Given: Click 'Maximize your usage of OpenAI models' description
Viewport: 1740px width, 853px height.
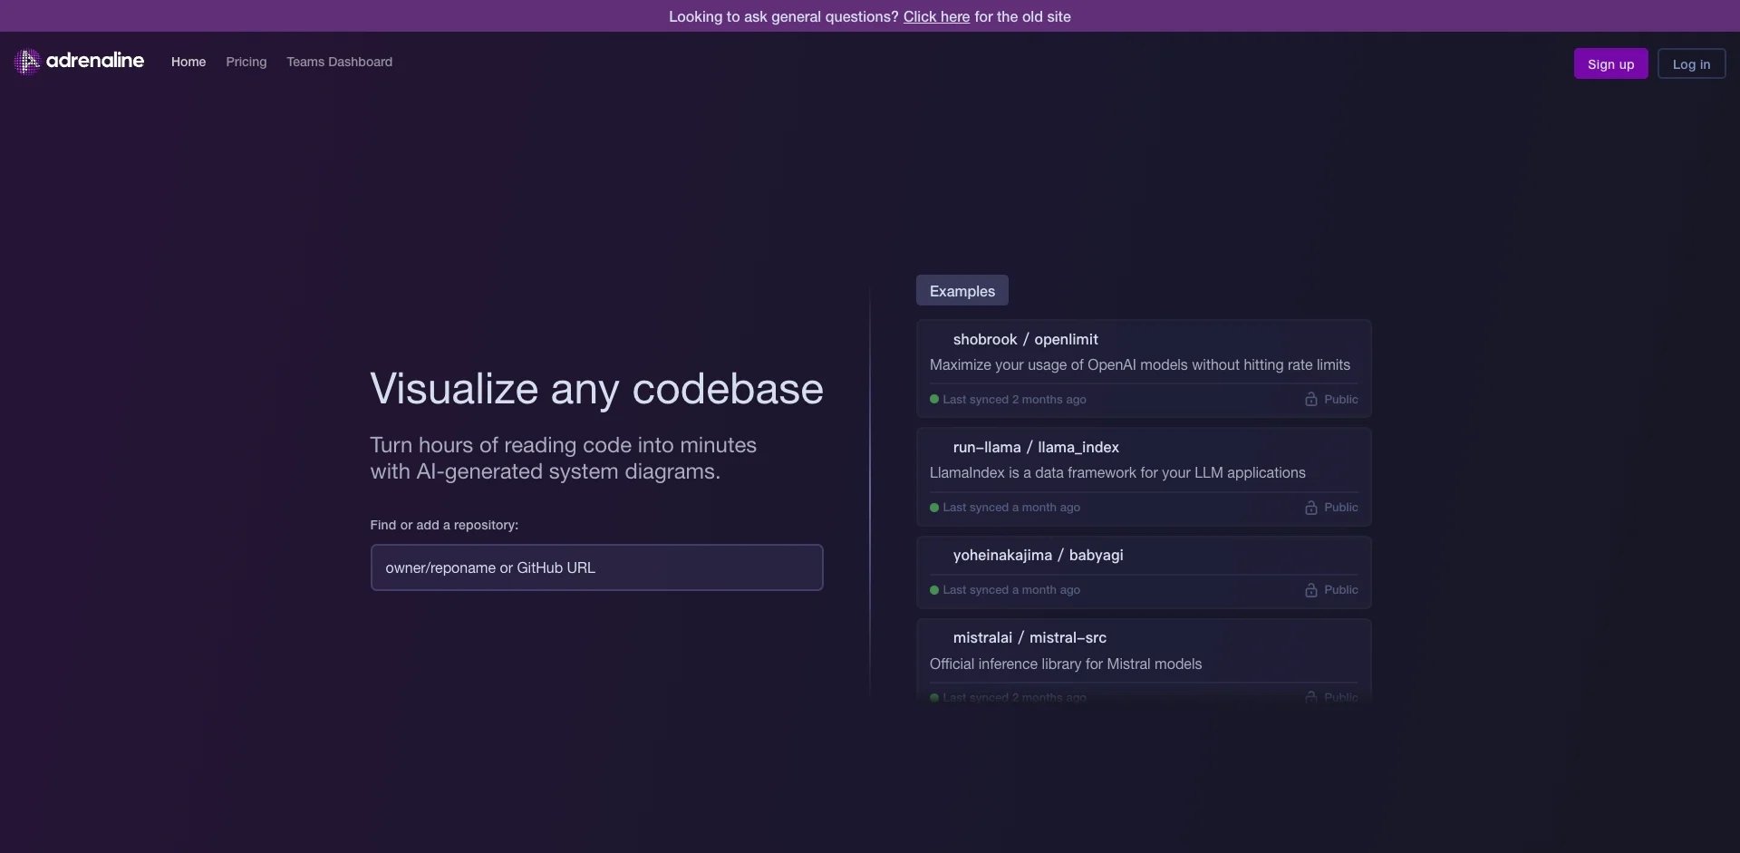Looking at the screenshot, I should 1140,364.
